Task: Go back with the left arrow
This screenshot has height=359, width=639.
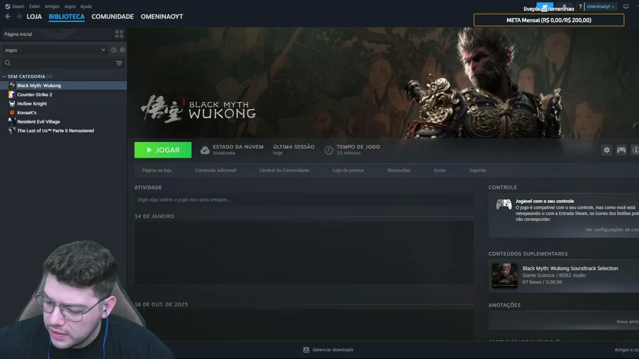Action: click(8, 16)
